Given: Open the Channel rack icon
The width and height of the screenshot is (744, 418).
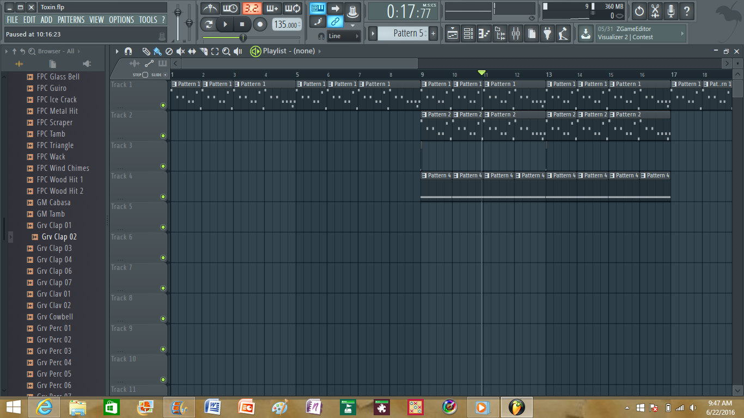Looking at the screenshot, I should coord(468,34).
